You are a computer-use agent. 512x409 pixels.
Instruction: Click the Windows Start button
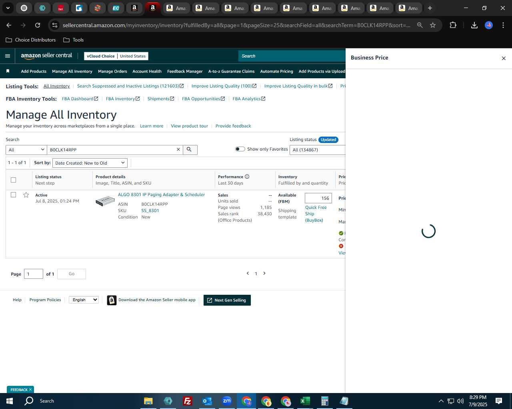click(x=10, y=401)
